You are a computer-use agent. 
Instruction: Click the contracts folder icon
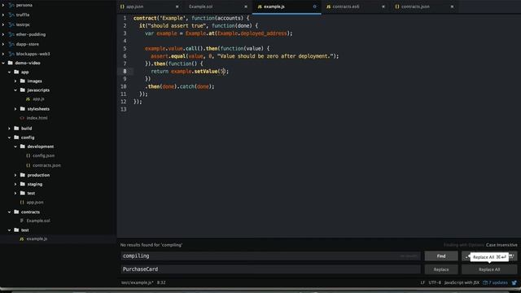[x=16, y=212]
